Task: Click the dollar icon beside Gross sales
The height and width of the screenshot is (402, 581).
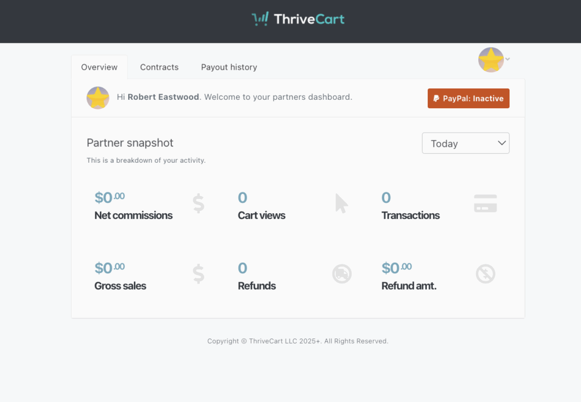Action: (x=198, y=274)
